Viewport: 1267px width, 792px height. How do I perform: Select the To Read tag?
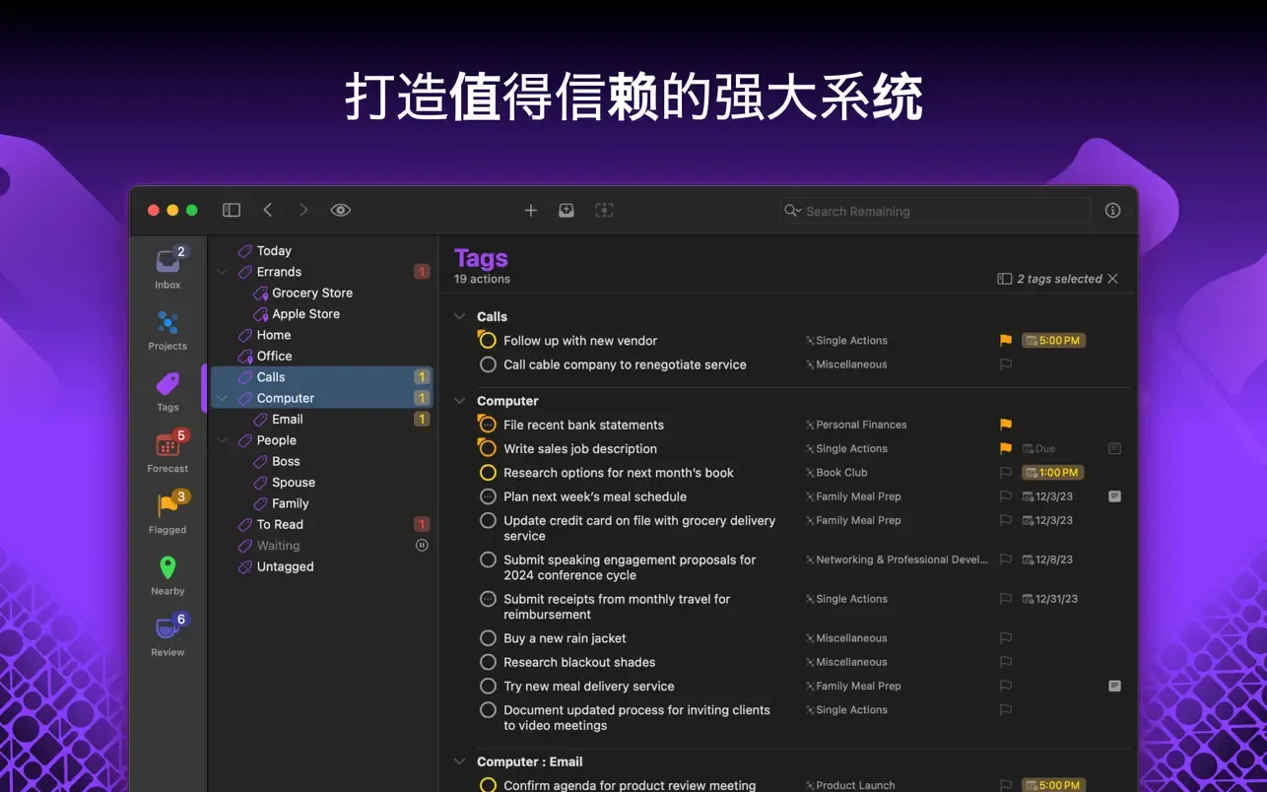[x=280, y=524]
